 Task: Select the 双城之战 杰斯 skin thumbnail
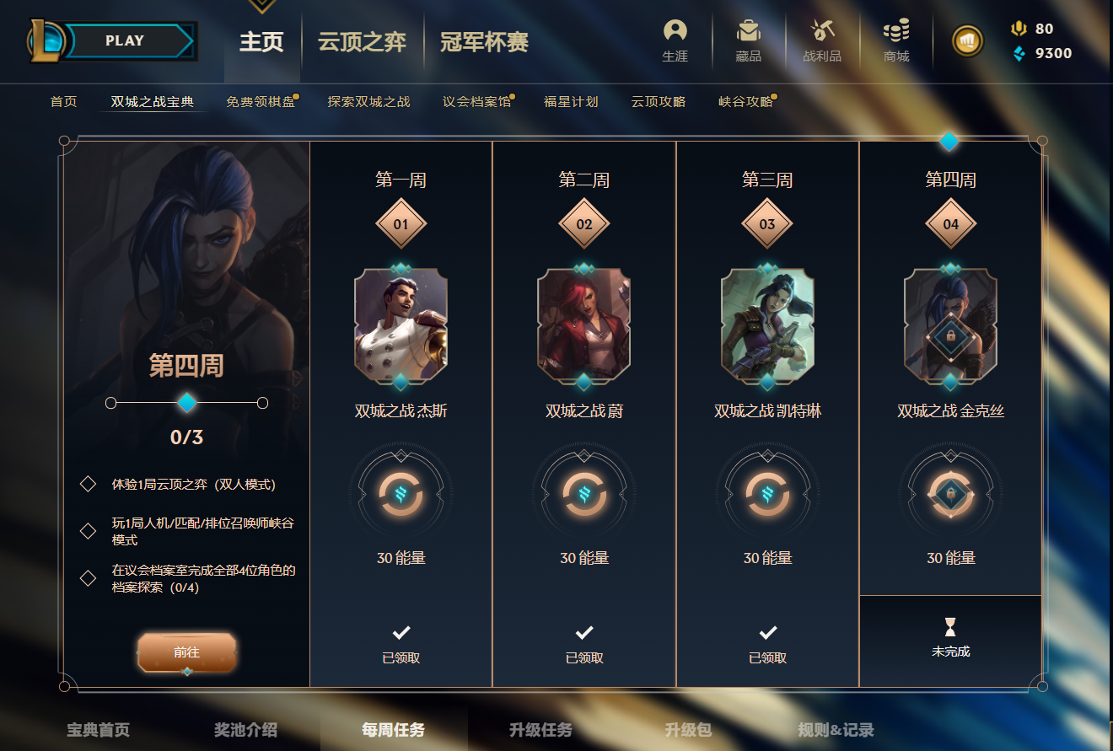401,326
